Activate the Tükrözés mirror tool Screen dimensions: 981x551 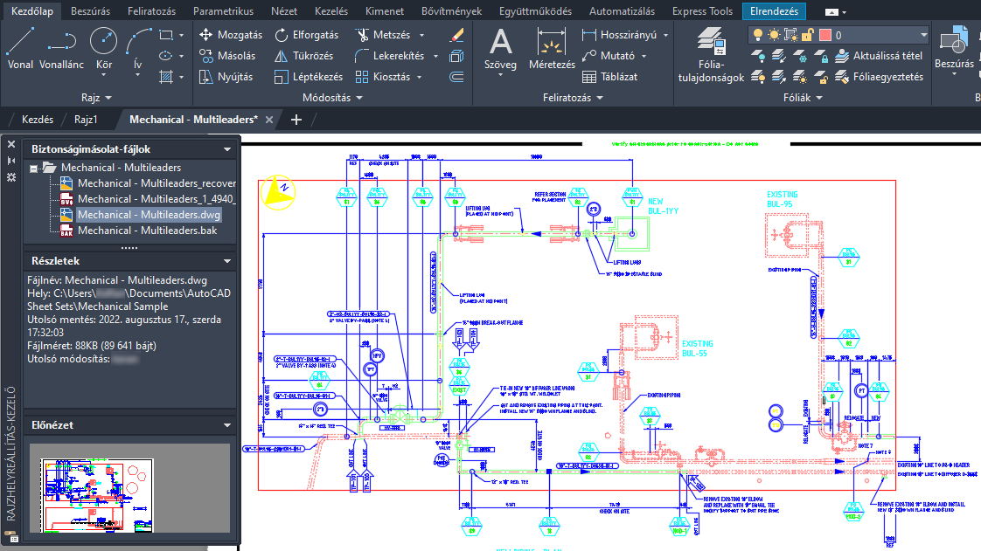pos(304,56)
